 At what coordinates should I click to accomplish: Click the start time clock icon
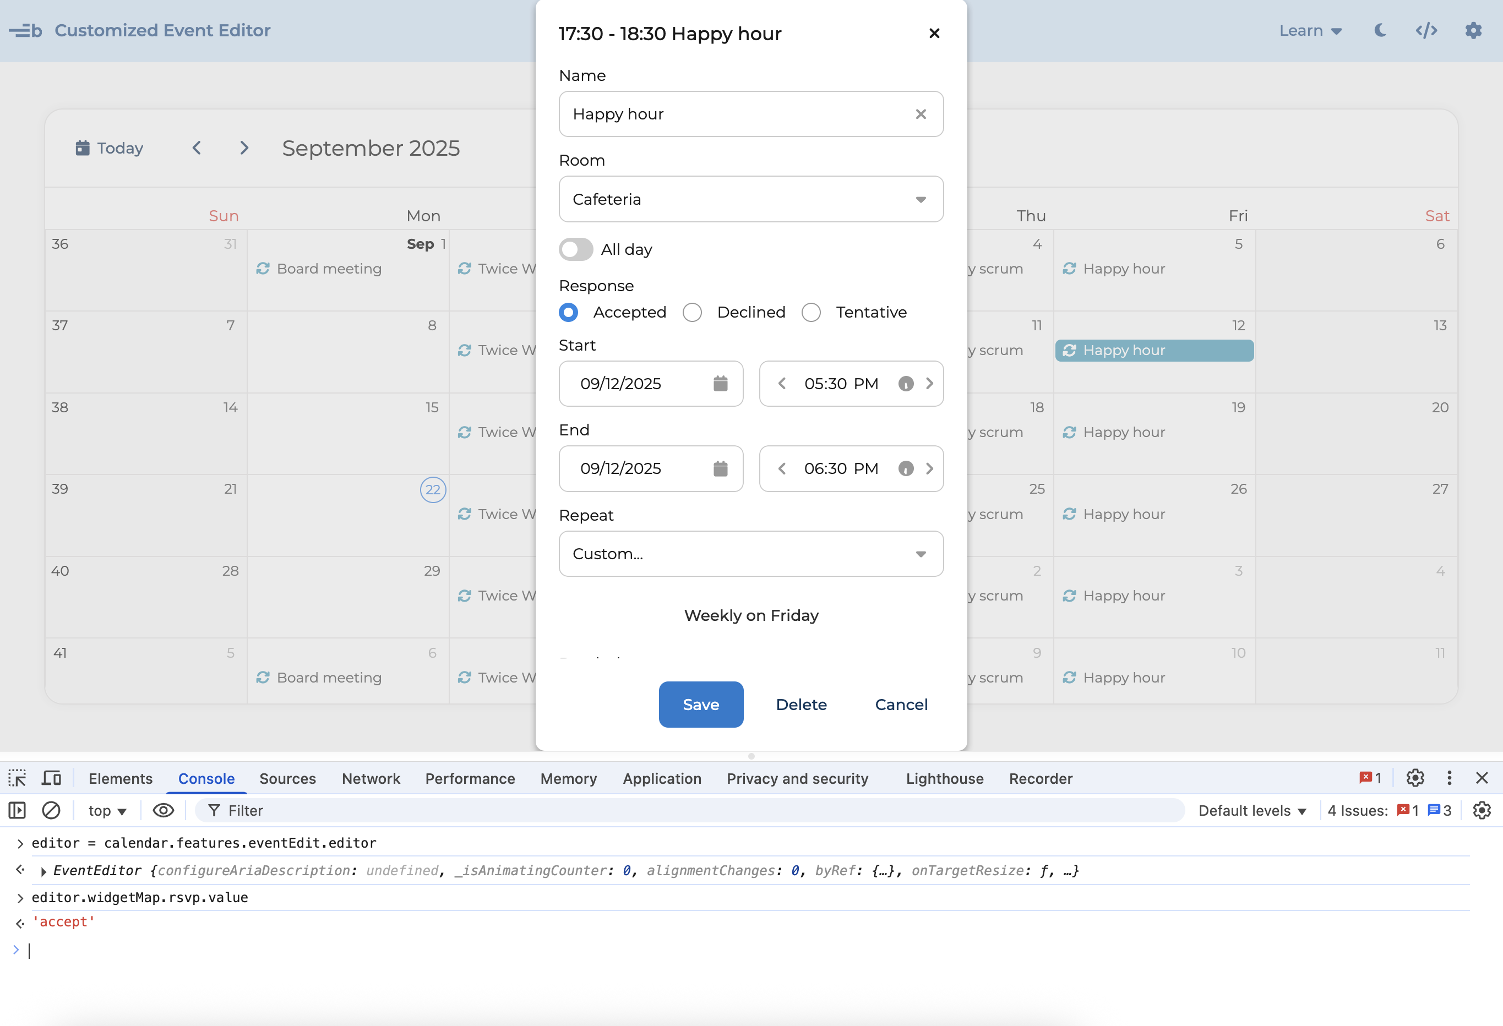tap(906, 384)
